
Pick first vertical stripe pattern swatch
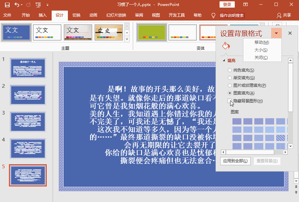coord(237,146)
